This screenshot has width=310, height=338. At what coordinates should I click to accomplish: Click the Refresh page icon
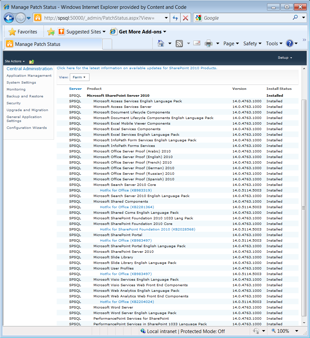175,18
